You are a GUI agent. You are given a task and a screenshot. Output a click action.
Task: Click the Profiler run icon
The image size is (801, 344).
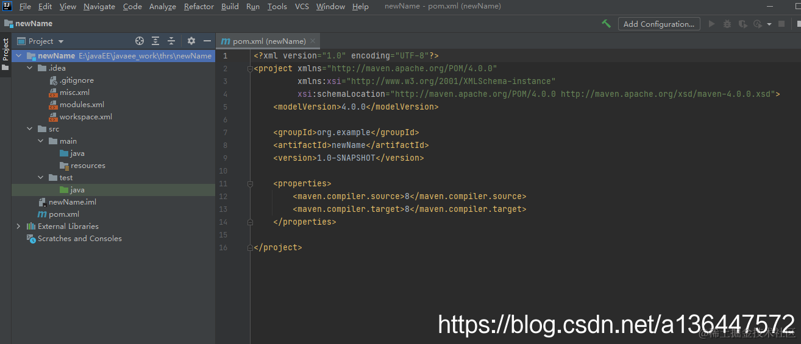(x=758, y=24)
